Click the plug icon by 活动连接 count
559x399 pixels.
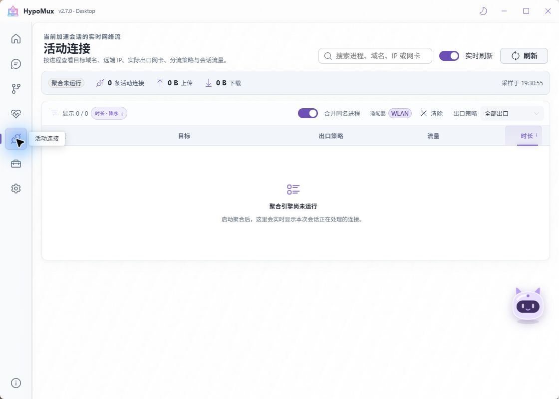pos(100,83)
